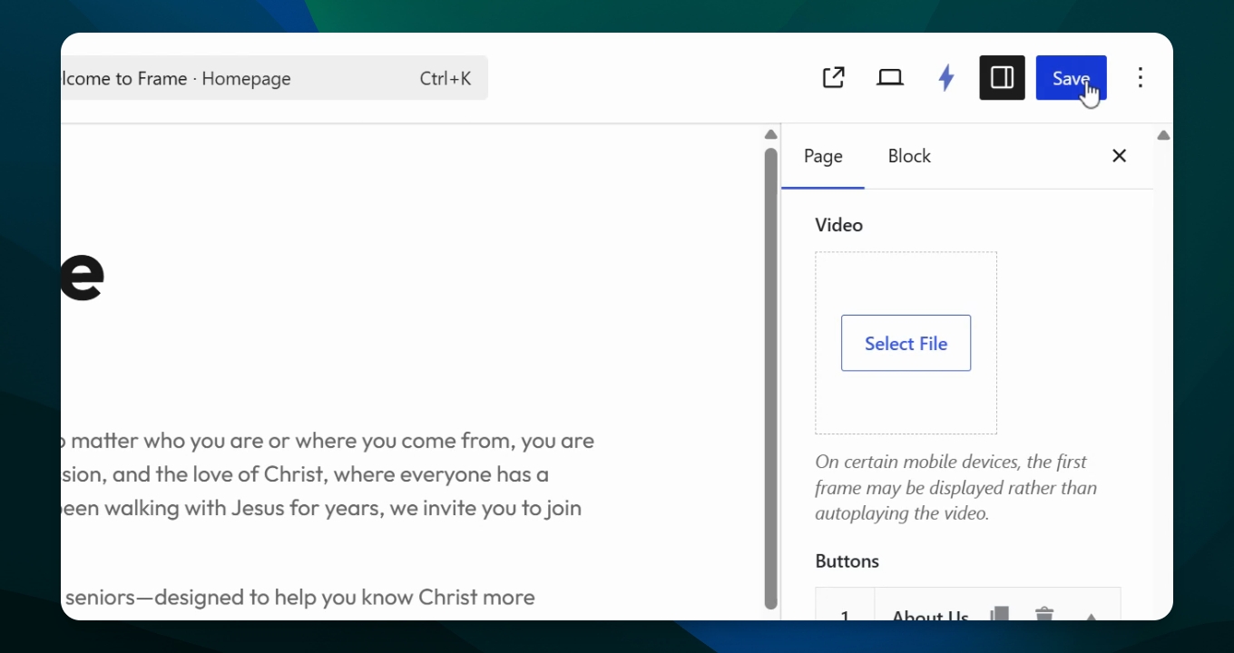The height and width of the screenshot is (653, 1234).
Task: Click the dashed video upload drop area
Action: tap(906, 343)
